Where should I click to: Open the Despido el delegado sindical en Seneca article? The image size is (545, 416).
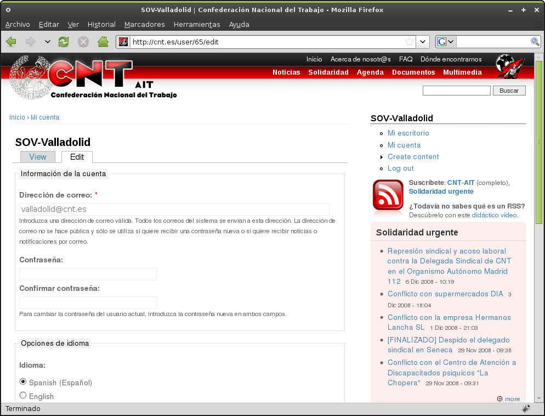[449, 345]
